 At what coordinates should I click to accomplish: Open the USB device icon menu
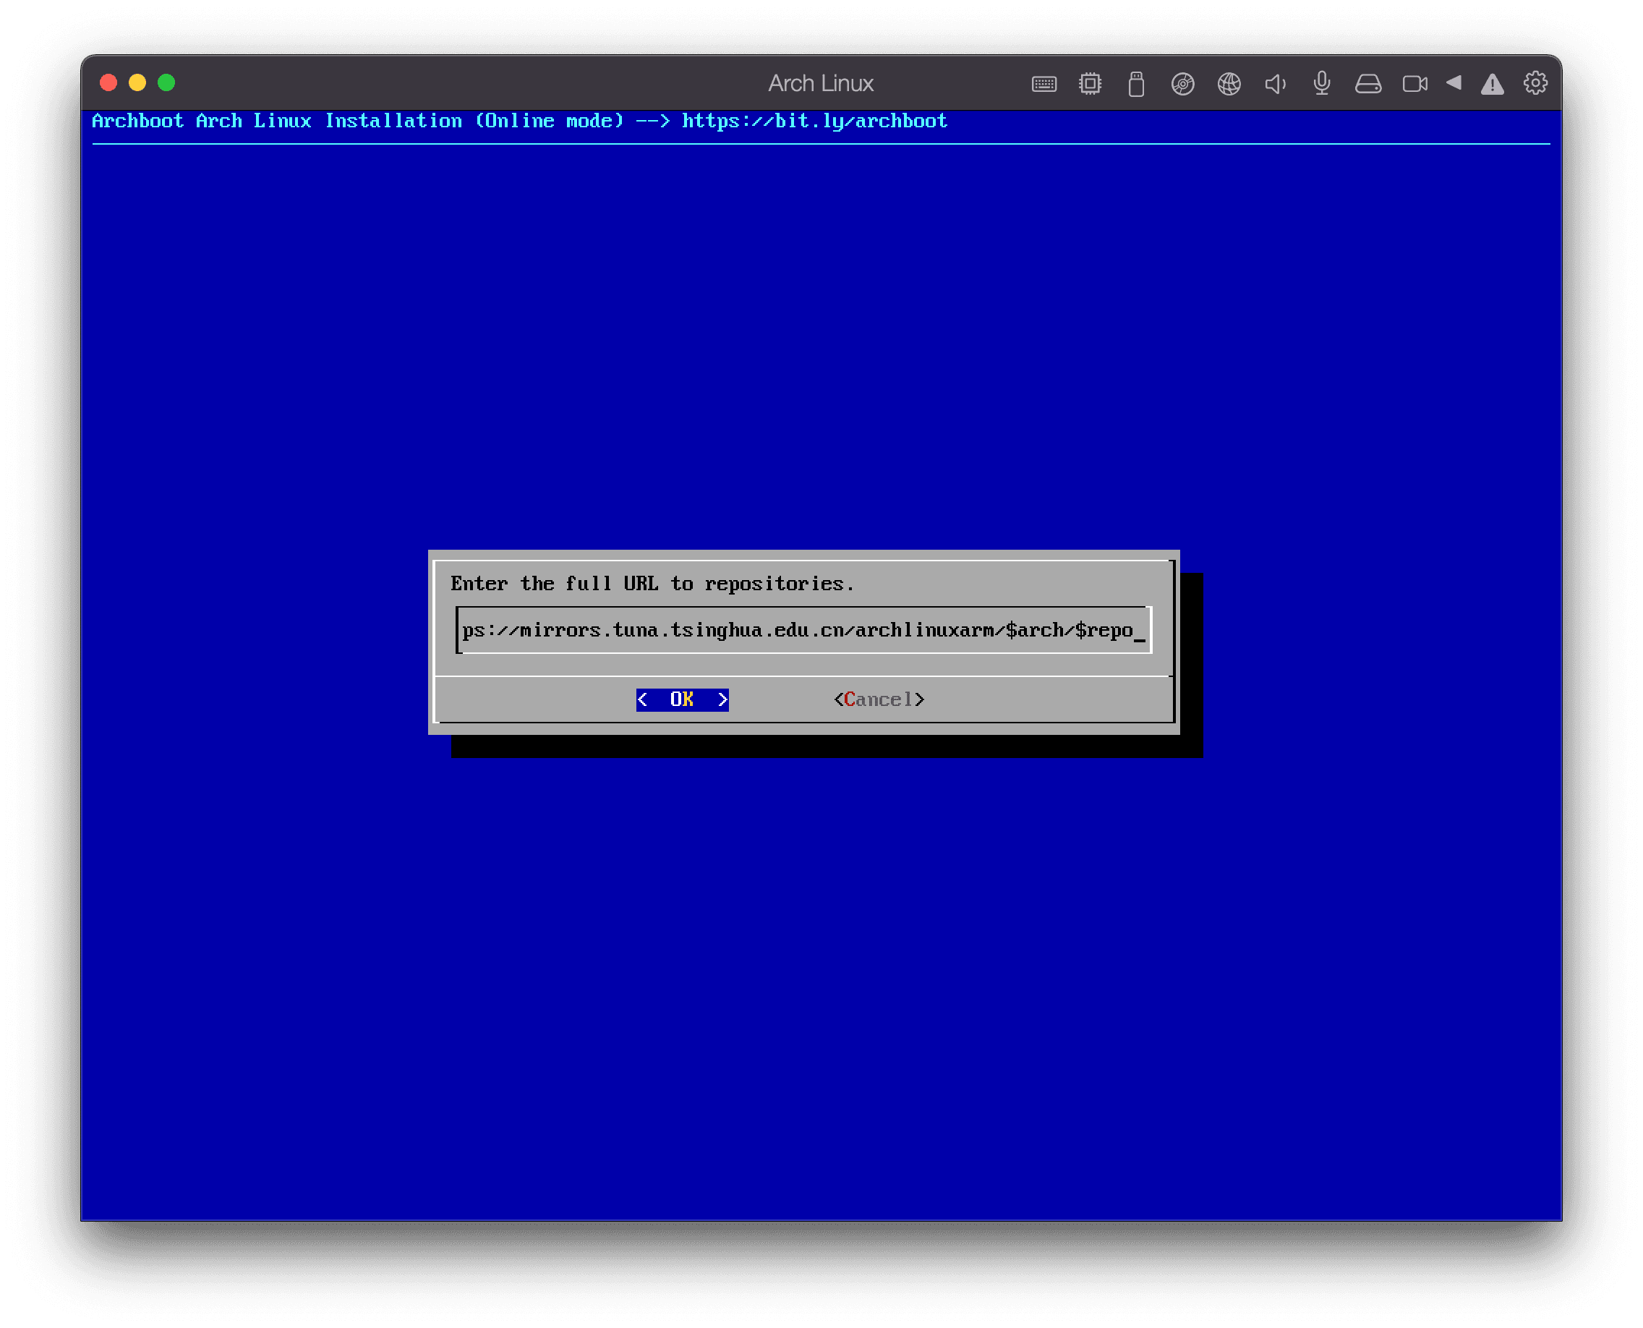point(1137,84)
